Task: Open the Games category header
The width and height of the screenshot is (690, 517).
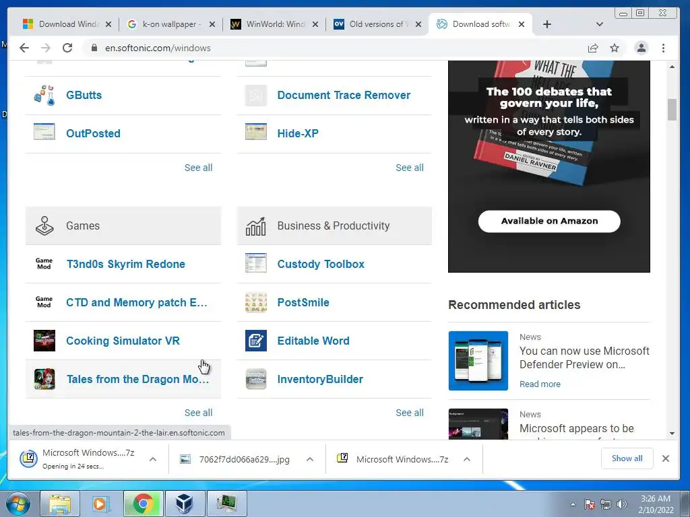Action: click(123, 226)
